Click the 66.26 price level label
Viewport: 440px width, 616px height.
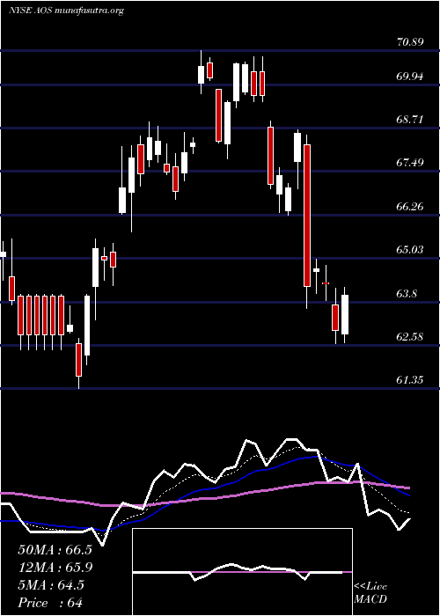410,206
